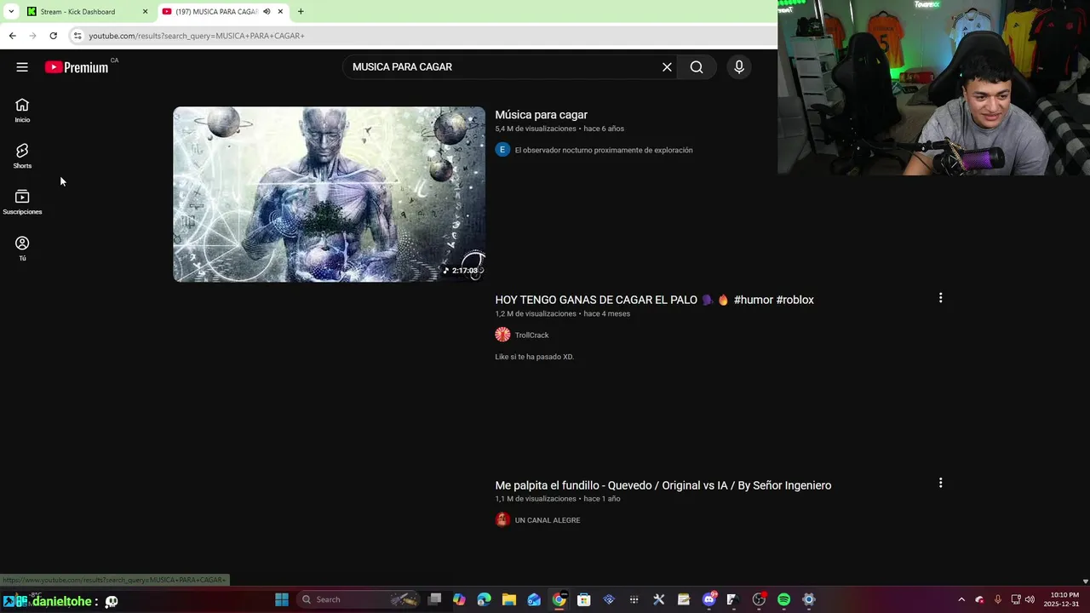This screenshot has height=613, width=1090.
Task: Click the 'Like si te ha pasado XD.' description
Action: [x=535, y=357]
